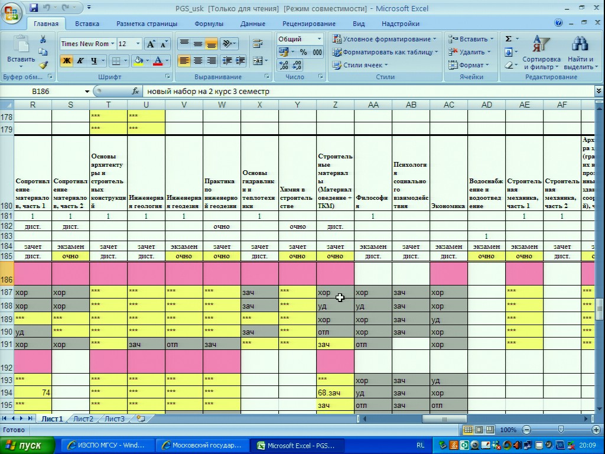Save the workbook with the floppy icon
Viewport: 605px width, 454px height.
pyautogui.click(x=34, y=7)
